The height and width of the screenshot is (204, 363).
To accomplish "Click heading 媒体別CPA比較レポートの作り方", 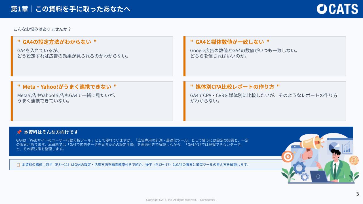I will click(x=235, y=87).
